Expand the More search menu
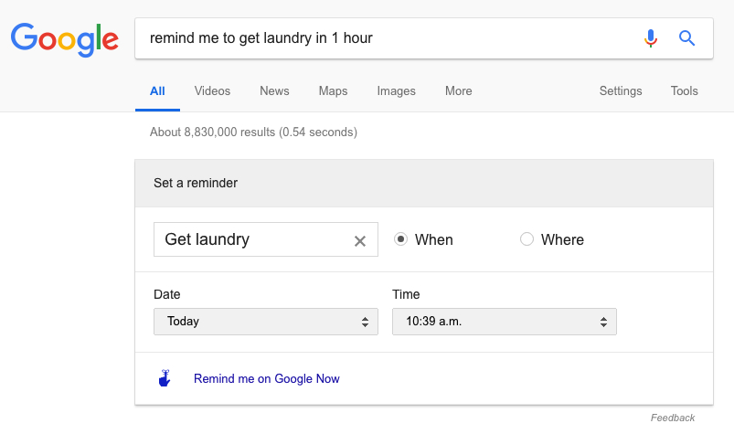 pyautogui.click(x=458, y=90)
